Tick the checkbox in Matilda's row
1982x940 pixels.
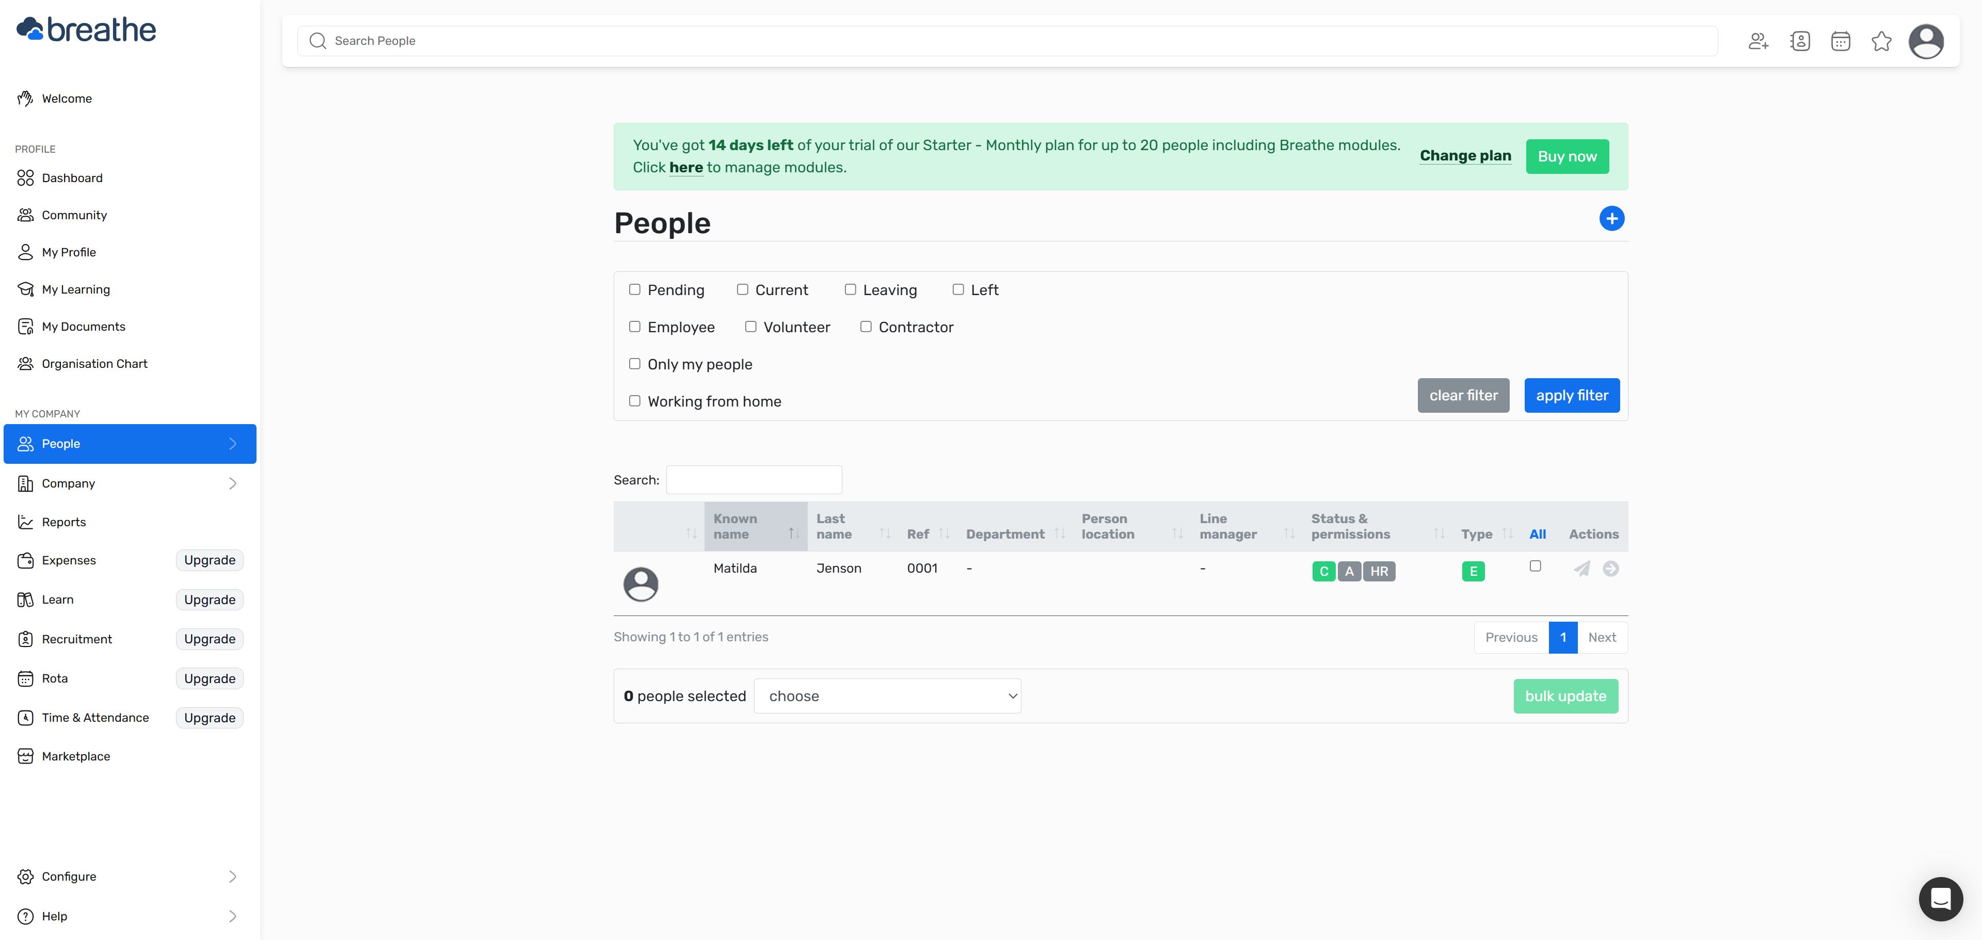[1535, 565]
